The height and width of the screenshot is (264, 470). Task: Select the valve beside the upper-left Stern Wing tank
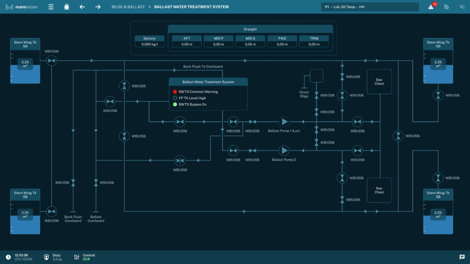[x=51, y=61]
